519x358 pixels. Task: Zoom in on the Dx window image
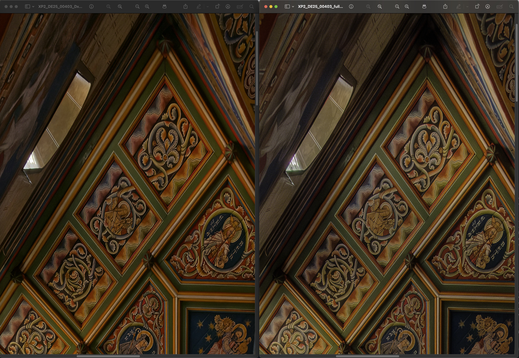(147, 7)
